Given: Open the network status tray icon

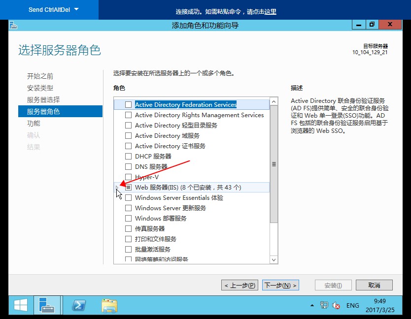Looking at the screenshot, I should [324, 305].
